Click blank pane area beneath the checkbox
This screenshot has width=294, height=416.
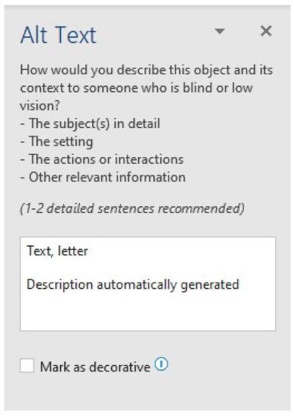coord(147,392)
